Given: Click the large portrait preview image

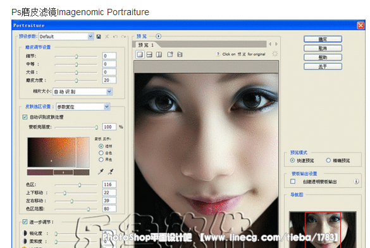Looking at the screenshot, I should 206,160.
